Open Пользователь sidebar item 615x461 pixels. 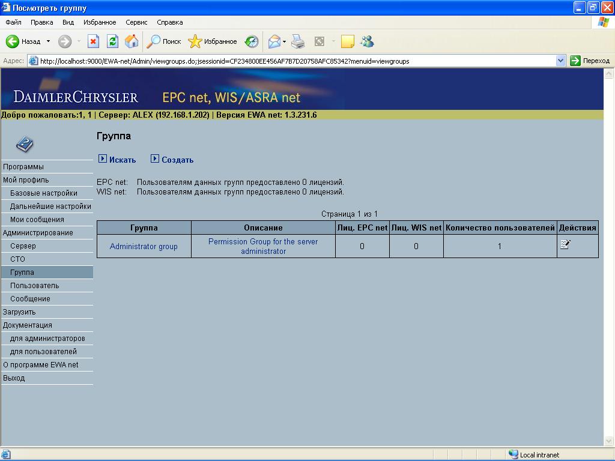47,285
